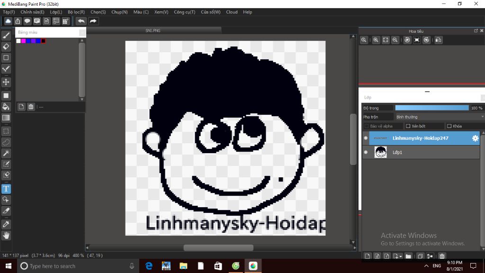Float the Hoa tiêu navigator panel

pyautogui.click(x=476, y=31)
